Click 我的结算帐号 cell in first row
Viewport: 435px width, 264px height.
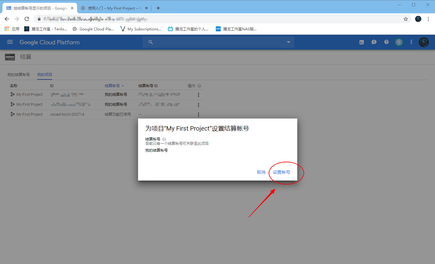tap(116, 95)
